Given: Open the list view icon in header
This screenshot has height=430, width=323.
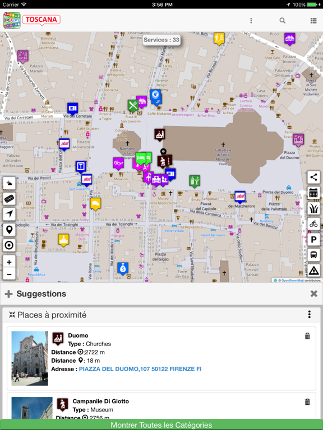Looking at the screenshot, I should tap(313, 21).
